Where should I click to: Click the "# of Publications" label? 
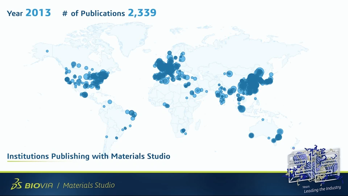tap(94, 13)
